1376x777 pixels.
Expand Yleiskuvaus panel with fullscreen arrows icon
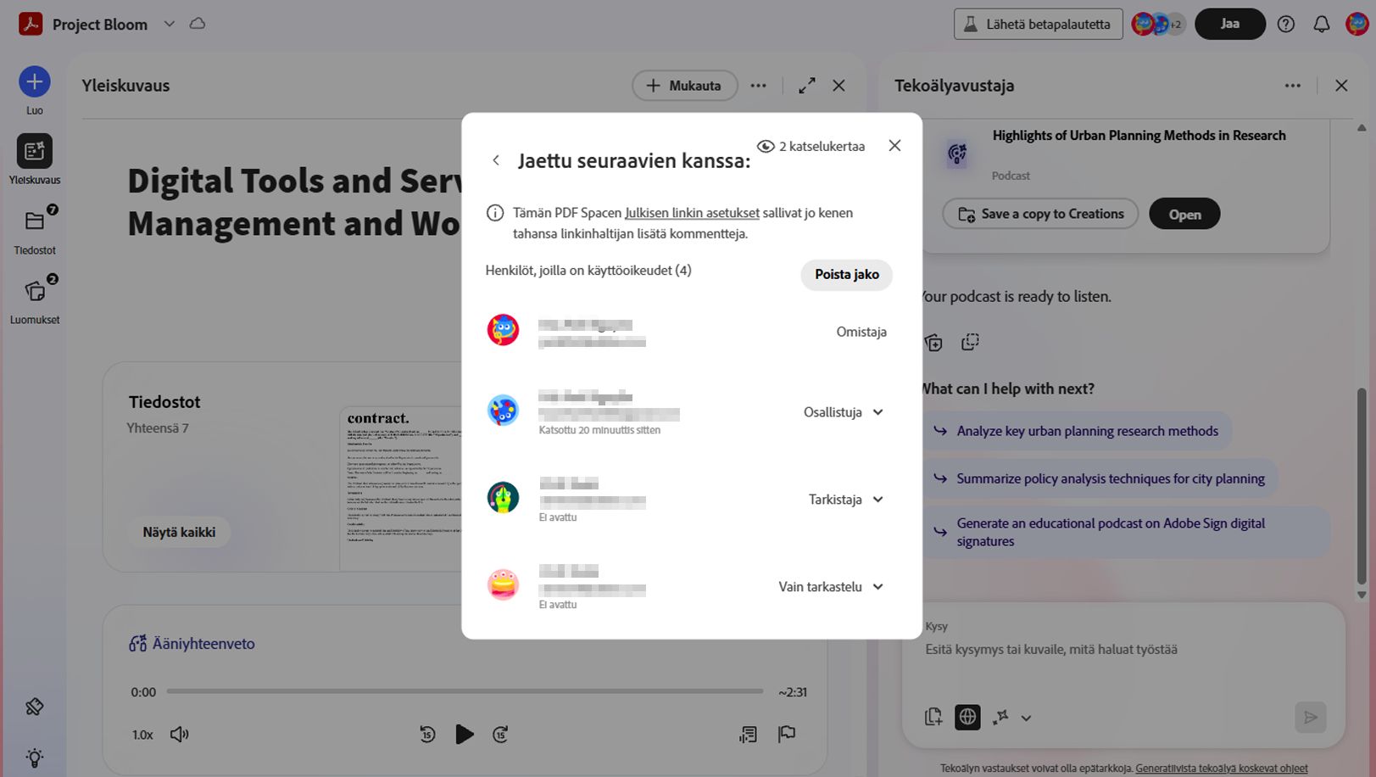(807, 86)
